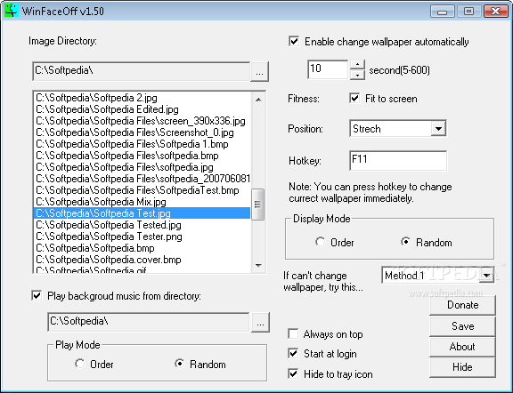Increase seconds with the spinner up arrow
Viewport: 513px width, 393px height.
click(x=357, y=64)
